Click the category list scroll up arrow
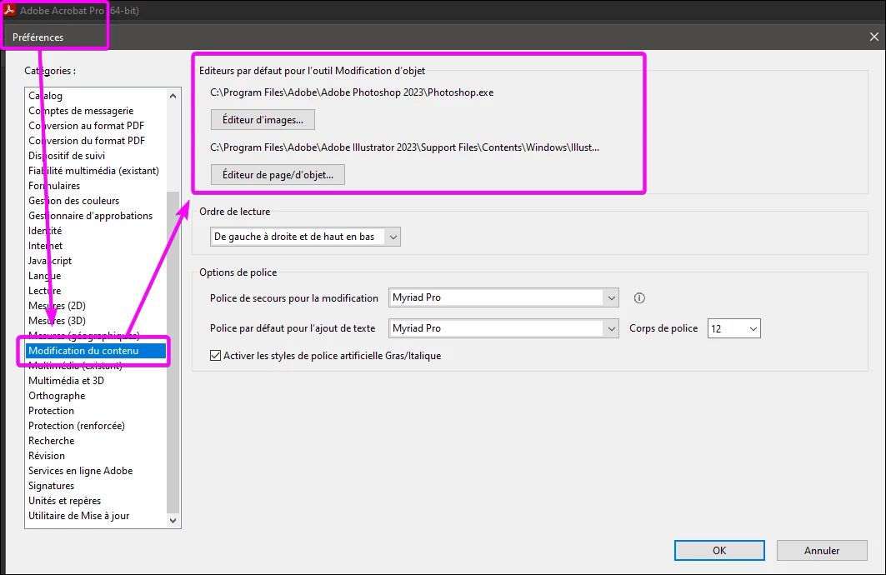Viewport: 886px width, 575px height. tap(173, 96)
